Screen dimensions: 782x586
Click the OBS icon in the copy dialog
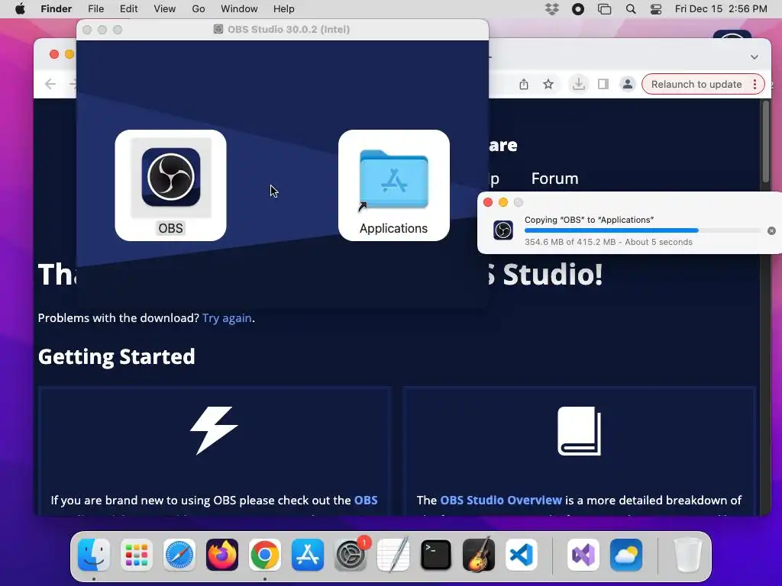pos(502,230)
